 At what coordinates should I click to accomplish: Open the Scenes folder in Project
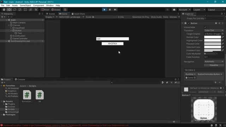coord(11,107)
